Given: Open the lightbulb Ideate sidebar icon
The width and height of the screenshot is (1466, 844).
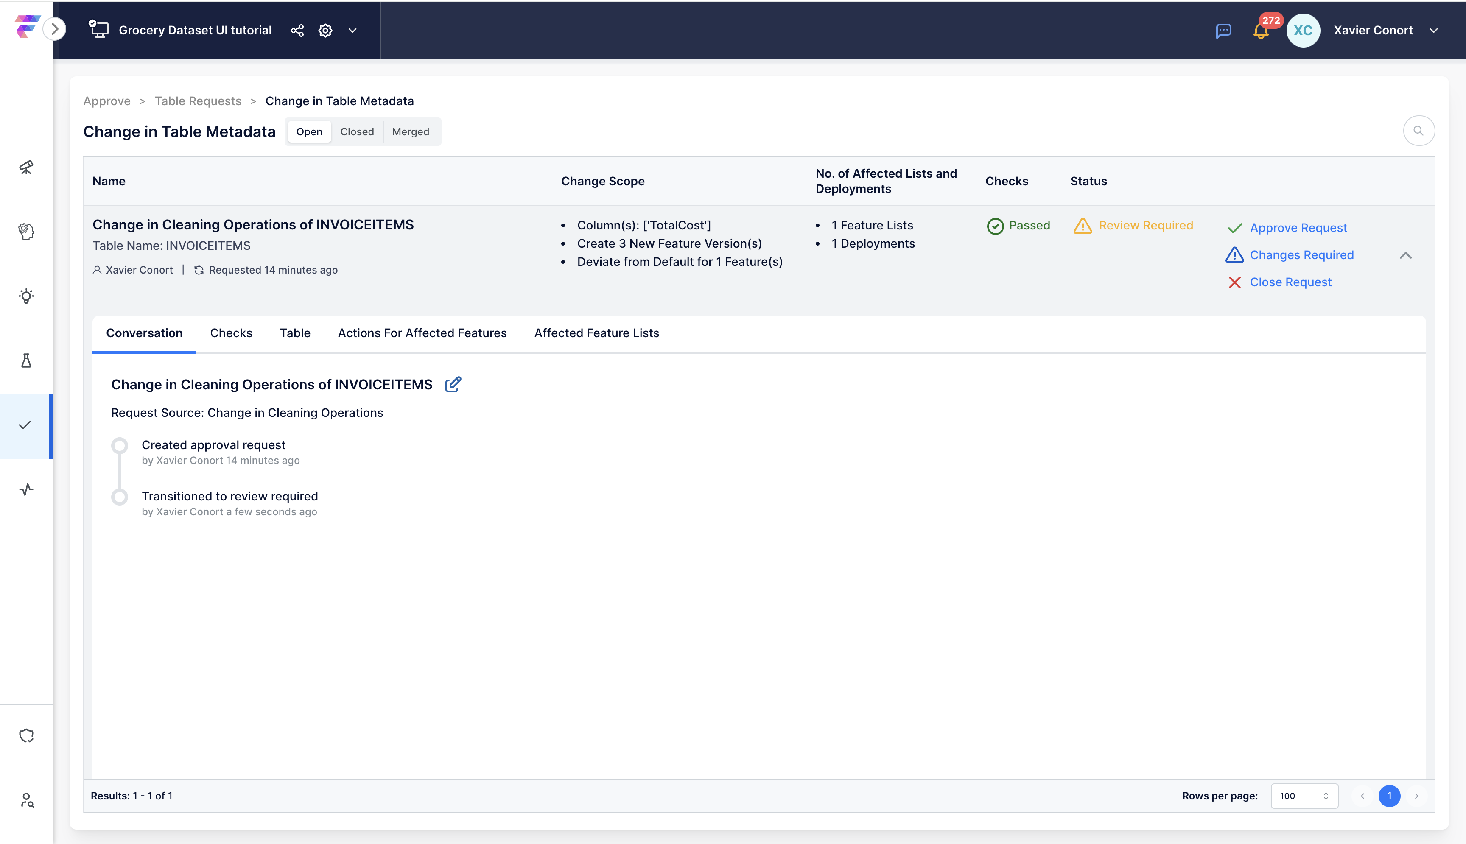Looking at the screenshot, I should (x=26, y=296).
